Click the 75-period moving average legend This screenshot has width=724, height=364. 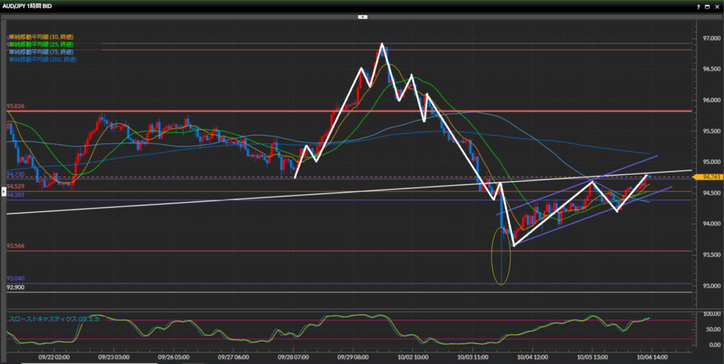click(x=41, y=52)
